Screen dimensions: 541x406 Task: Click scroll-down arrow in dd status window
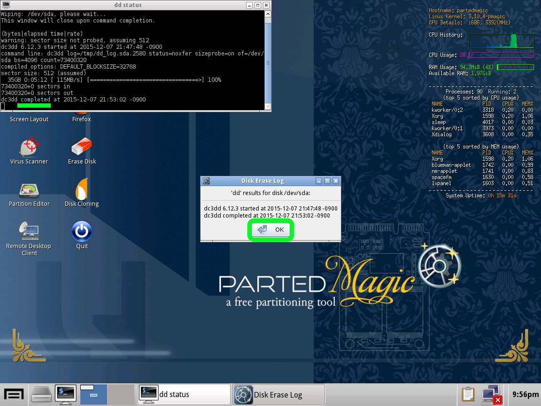(x=268, y=107)
